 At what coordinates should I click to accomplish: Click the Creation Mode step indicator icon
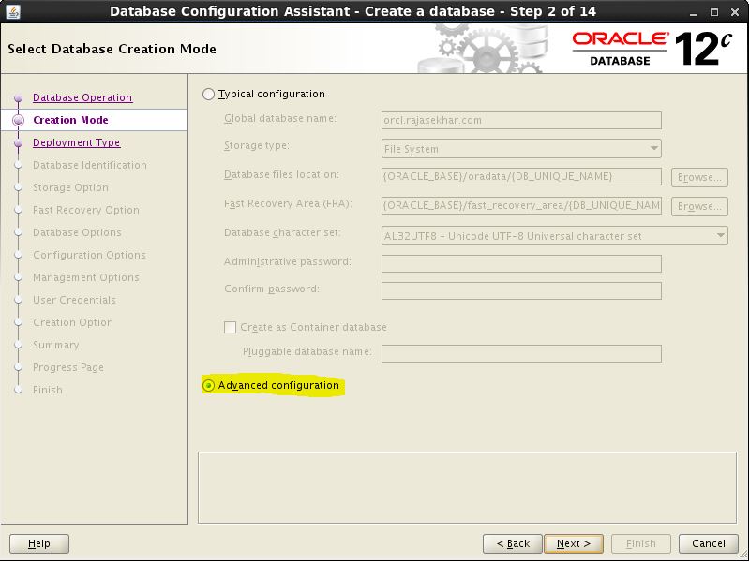coord(18,120)
